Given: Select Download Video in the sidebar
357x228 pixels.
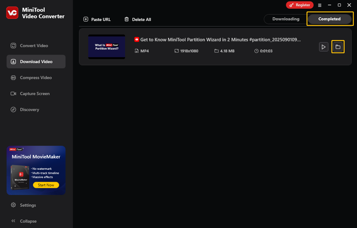Looking at the screenshot, I should [36, 62].
